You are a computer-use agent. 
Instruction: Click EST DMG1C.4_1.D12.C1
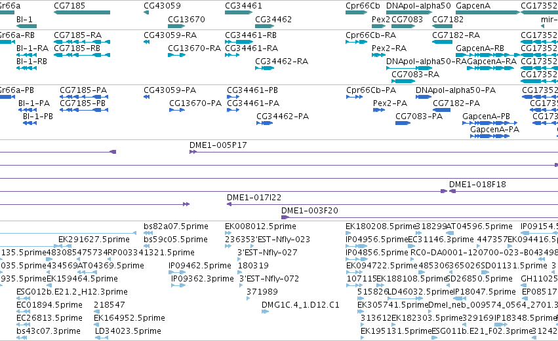[265, 312]
